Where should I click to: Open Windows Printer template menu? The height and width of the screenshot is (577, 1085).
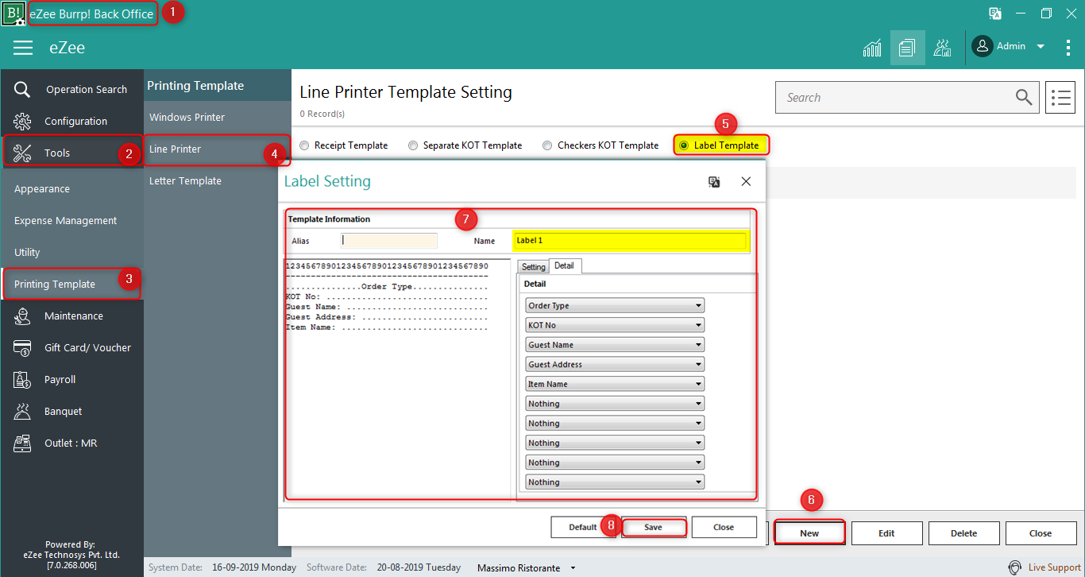coord(187,117)
